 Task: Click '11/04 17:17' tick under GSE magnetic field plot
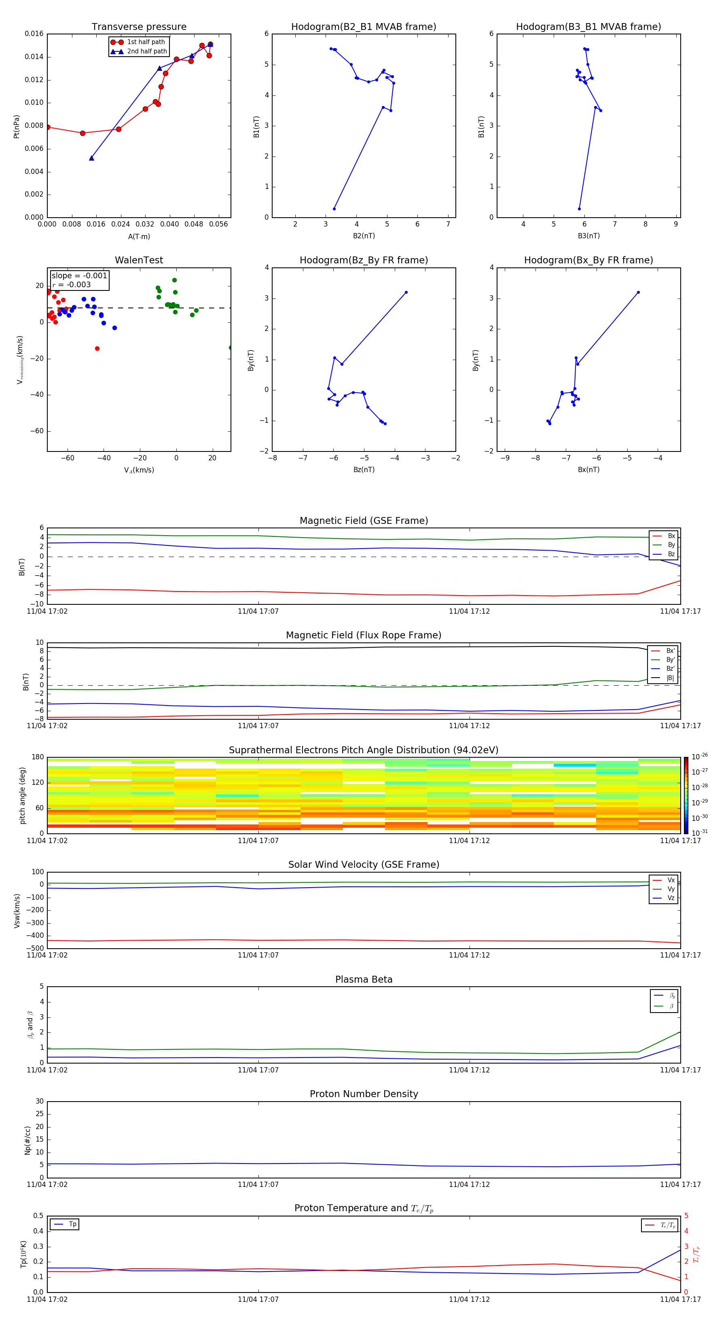(x=680, y=612)
